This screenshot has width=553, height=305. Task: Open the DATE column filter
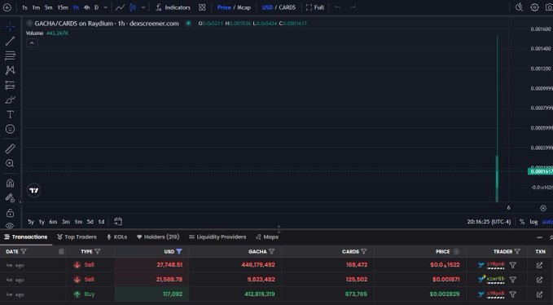tap(24, 252)
